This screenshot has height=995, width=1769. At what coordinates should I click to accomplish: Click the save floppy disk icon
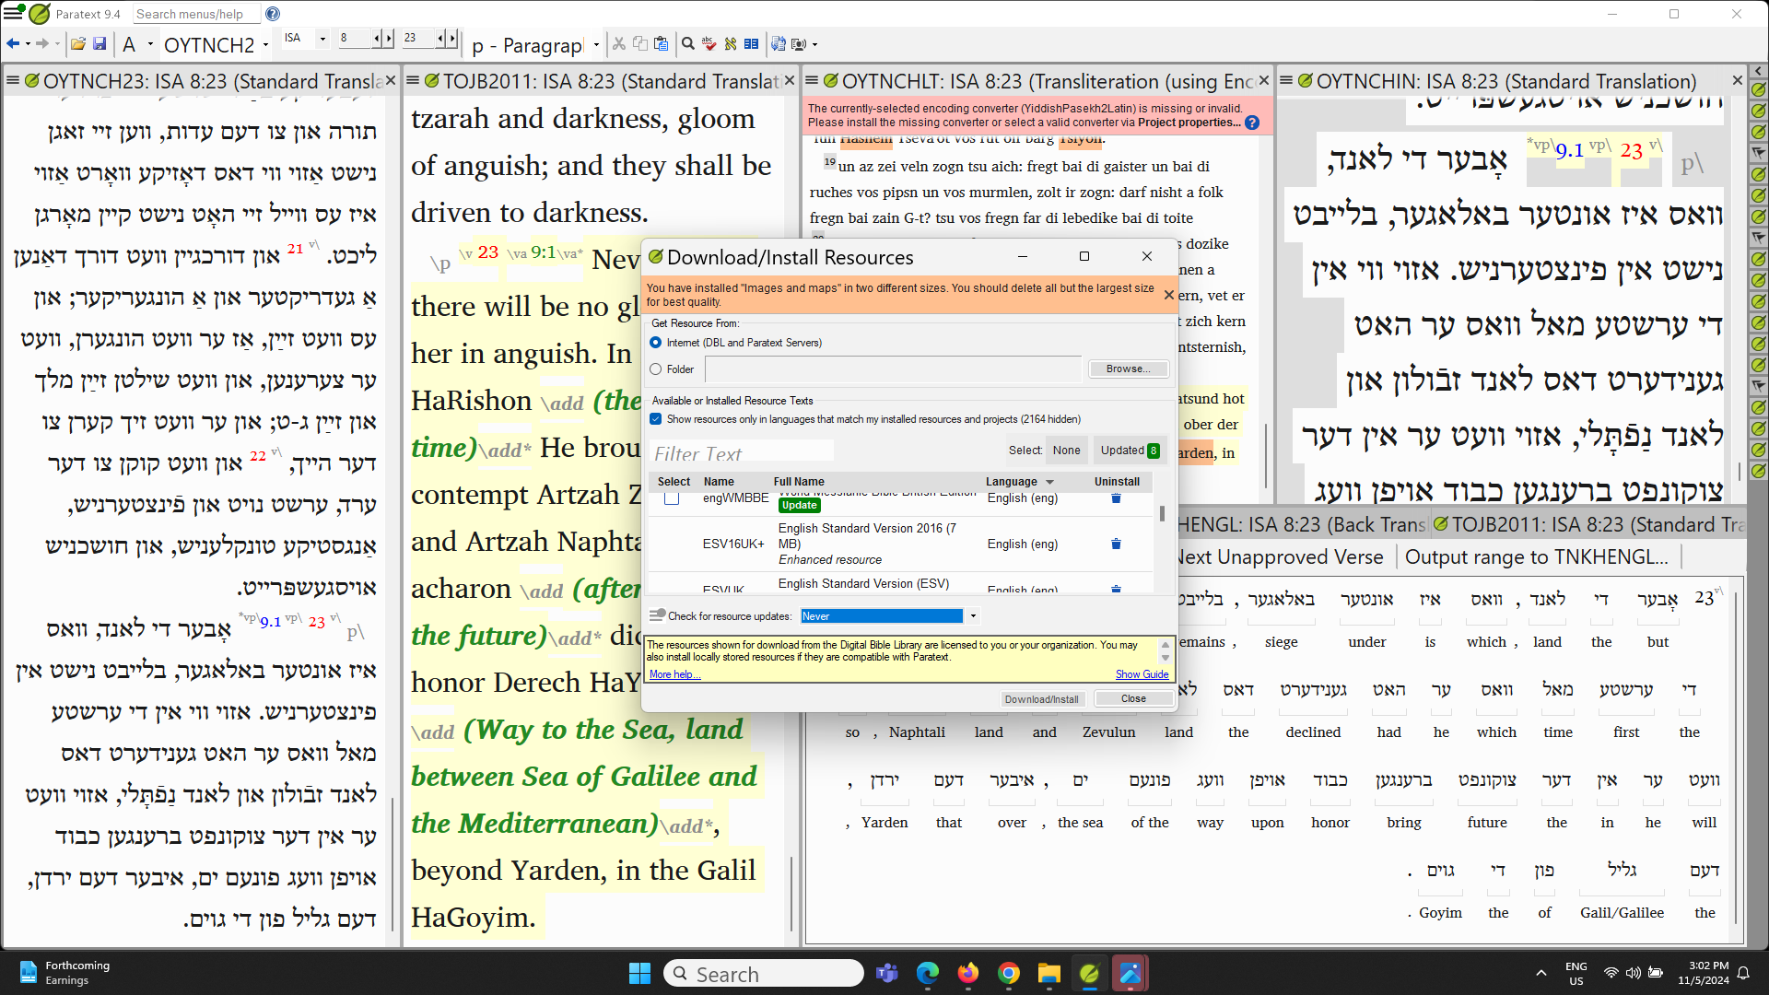[100, 44]
